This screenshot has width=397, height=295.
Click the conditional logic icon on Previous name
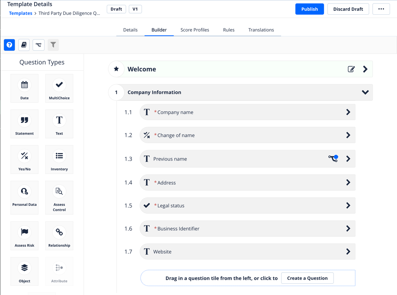333,158
